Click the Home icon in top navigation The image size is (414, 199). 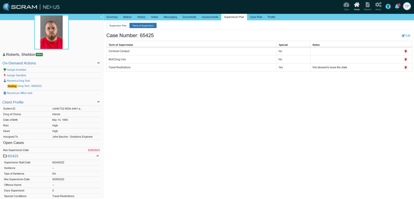tap(357, 6)
